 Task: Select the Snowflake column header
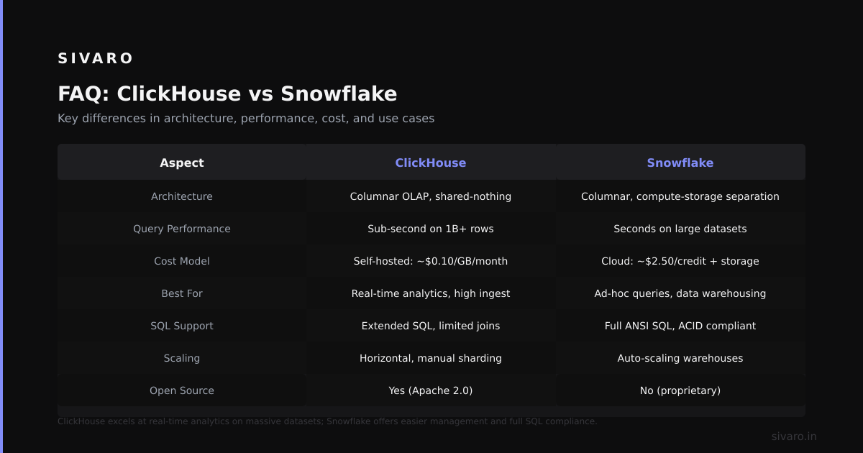[680, 163]
